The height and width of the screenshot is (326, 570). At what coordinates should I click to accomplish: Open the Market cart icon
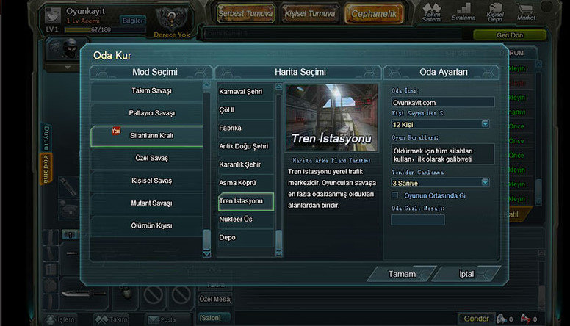(x=526, y=12)
